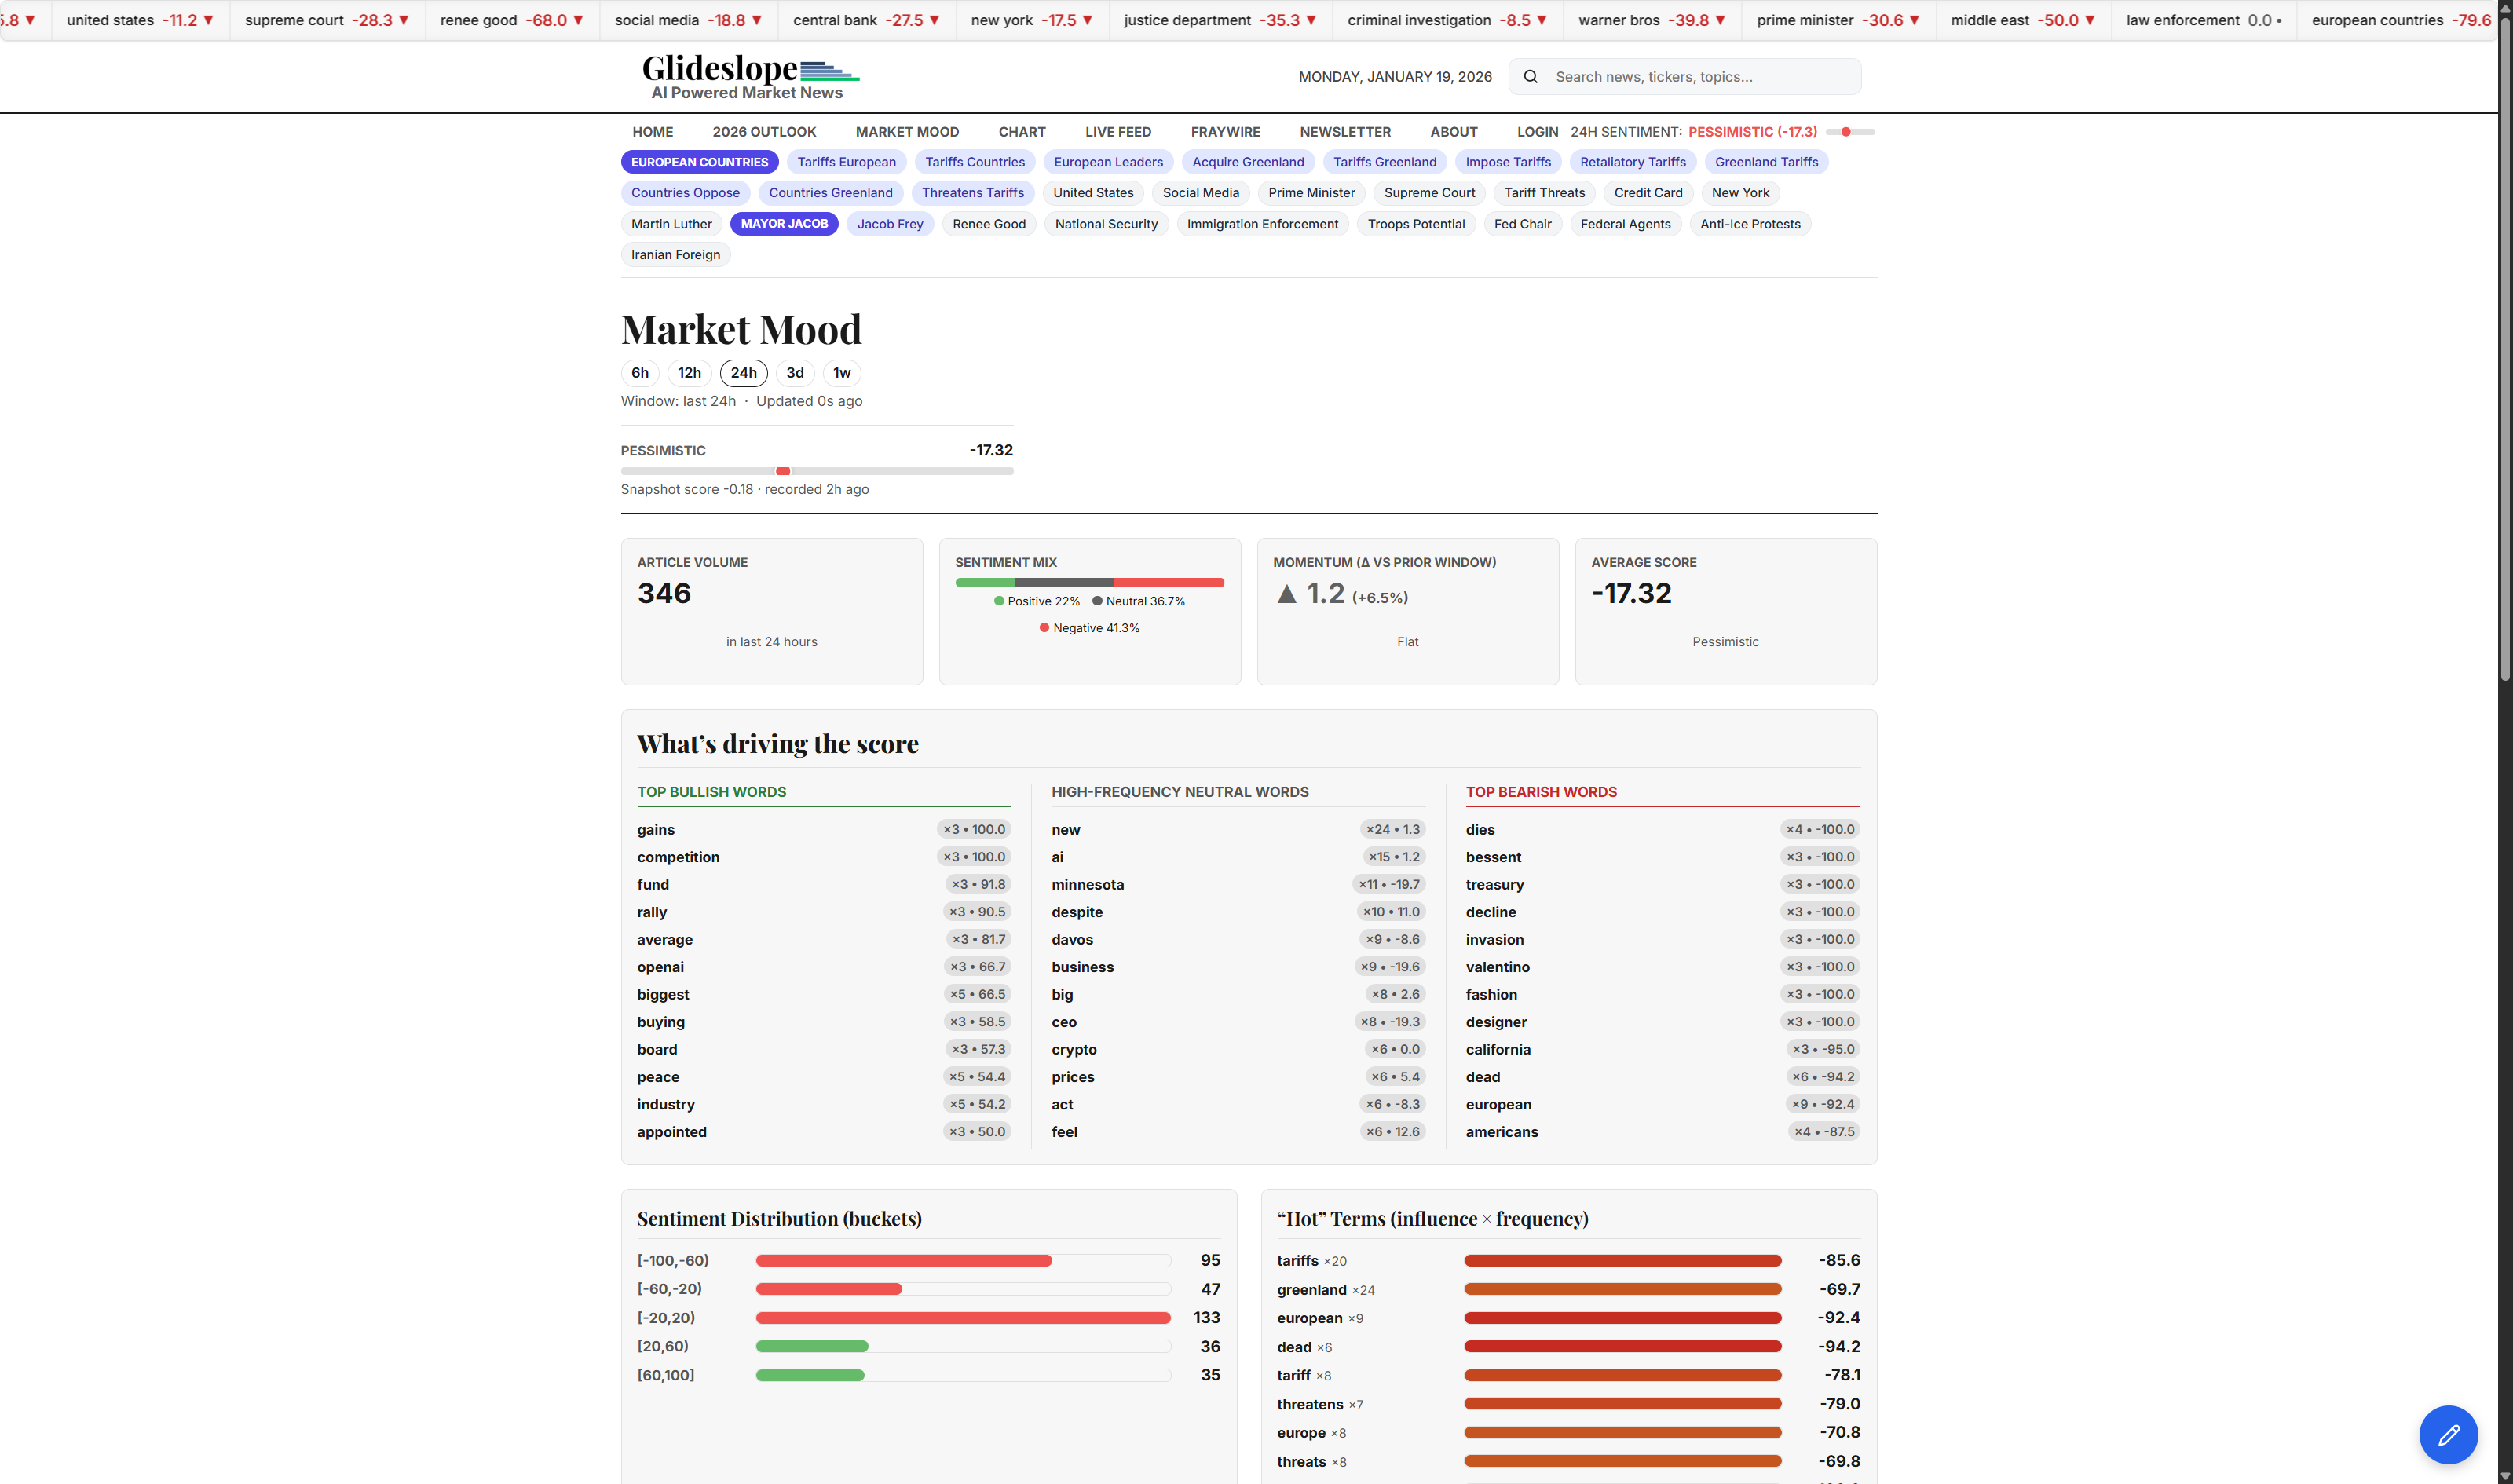The image size is (2513, 1484).
Task: Click red down arrow next to supreme court
Action: coord(404,20)
